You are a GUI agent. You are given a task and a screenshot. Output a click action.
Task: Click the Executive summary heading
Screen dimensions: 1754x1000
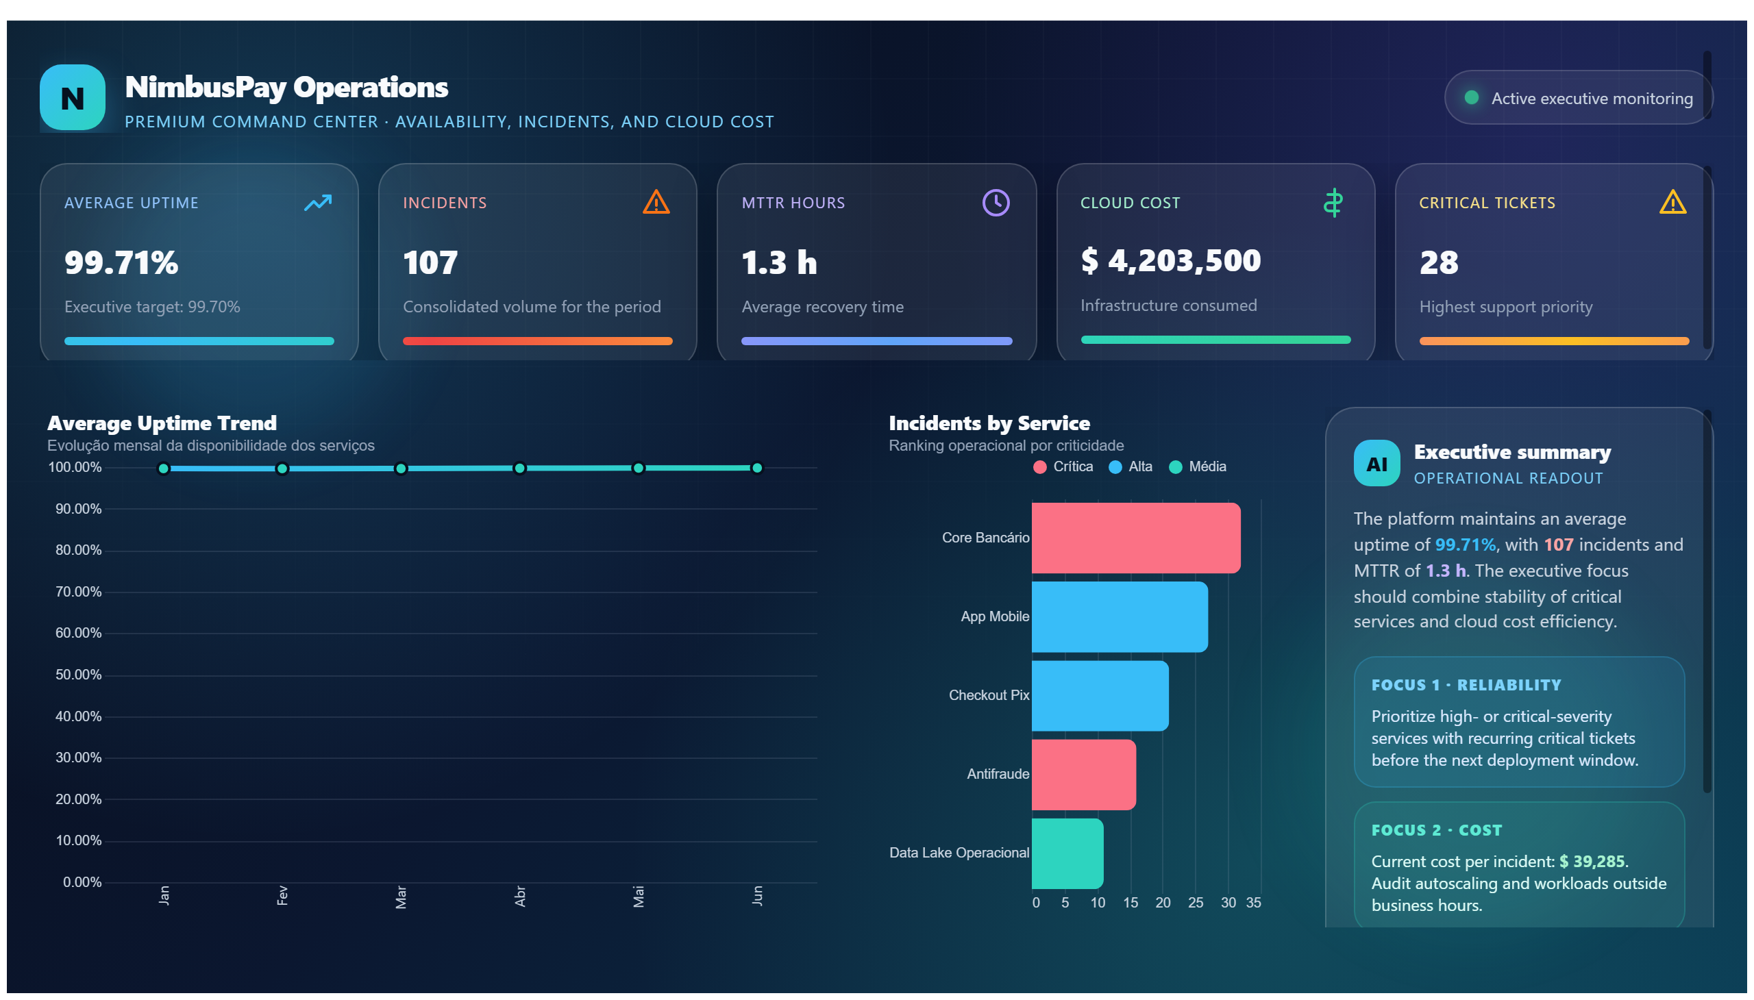(1512, 452)
